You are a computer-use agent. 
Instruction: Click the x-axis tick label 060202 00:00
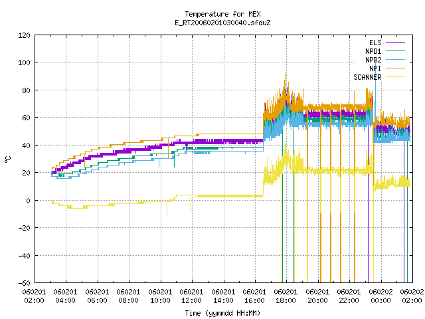click(x=381, y=296)
